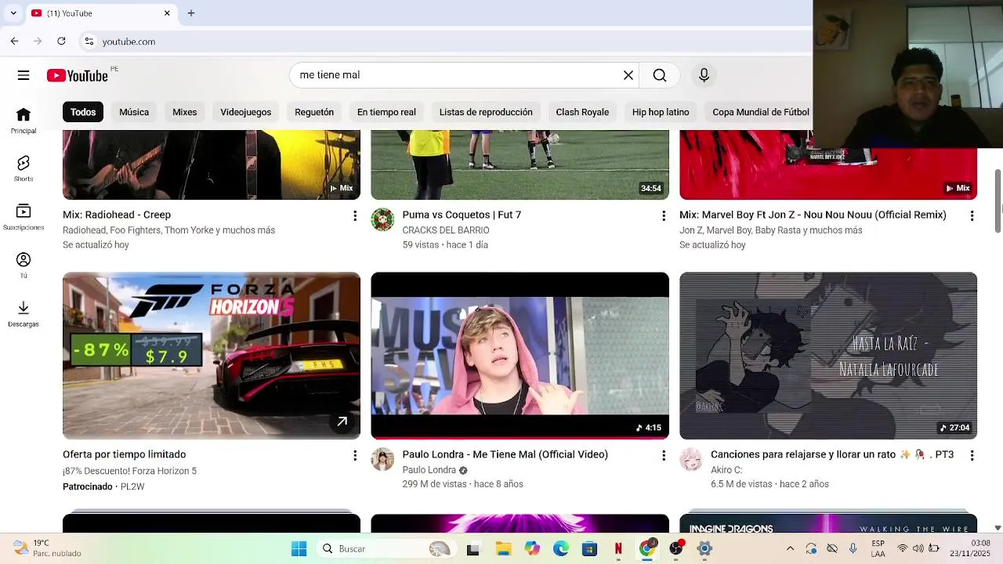View site information icon in address bar

[89, 42]
